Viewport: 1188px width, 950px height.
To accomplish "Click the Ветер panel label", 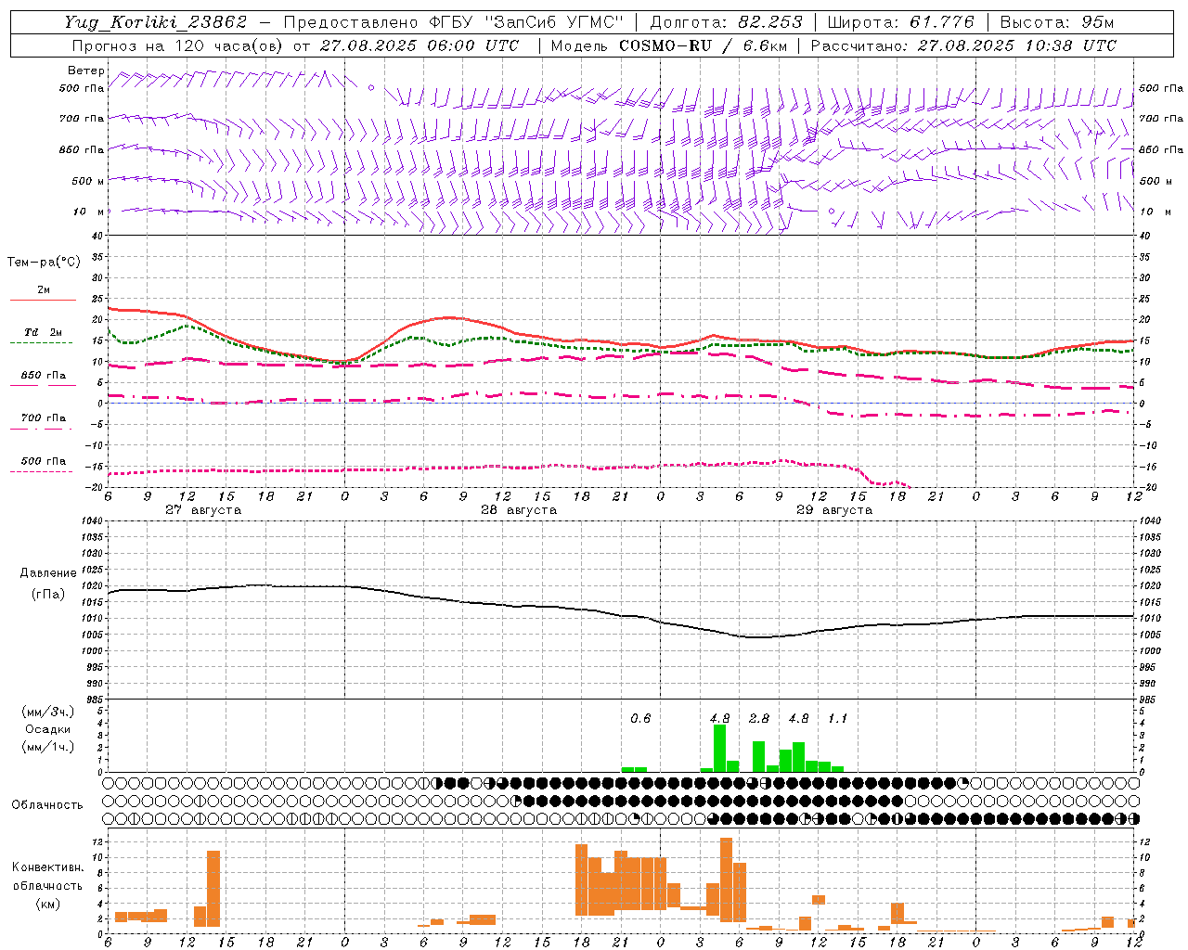I will coord(85,71).
